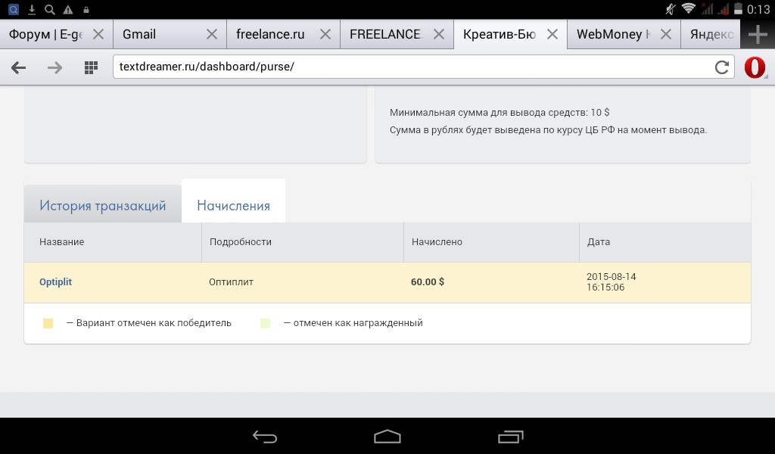Image resolution: width=775 pixels, height=454 pixels.
Task: Tap the Android back navigation button
Action: tap(264, 437)
